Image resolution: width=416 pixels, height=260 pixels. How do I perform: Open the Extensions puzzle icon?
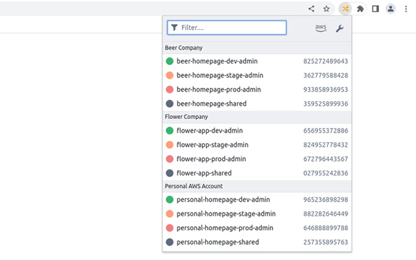tap(360, 8)
